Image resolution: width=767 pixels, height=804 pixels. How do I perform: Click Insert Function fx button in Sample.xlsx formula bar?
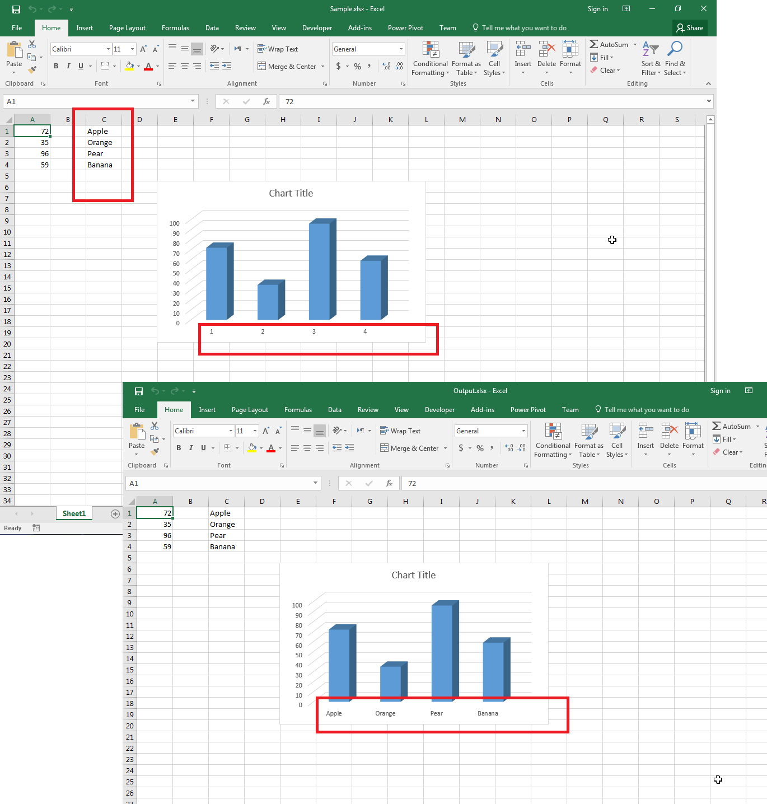[266, 101]
